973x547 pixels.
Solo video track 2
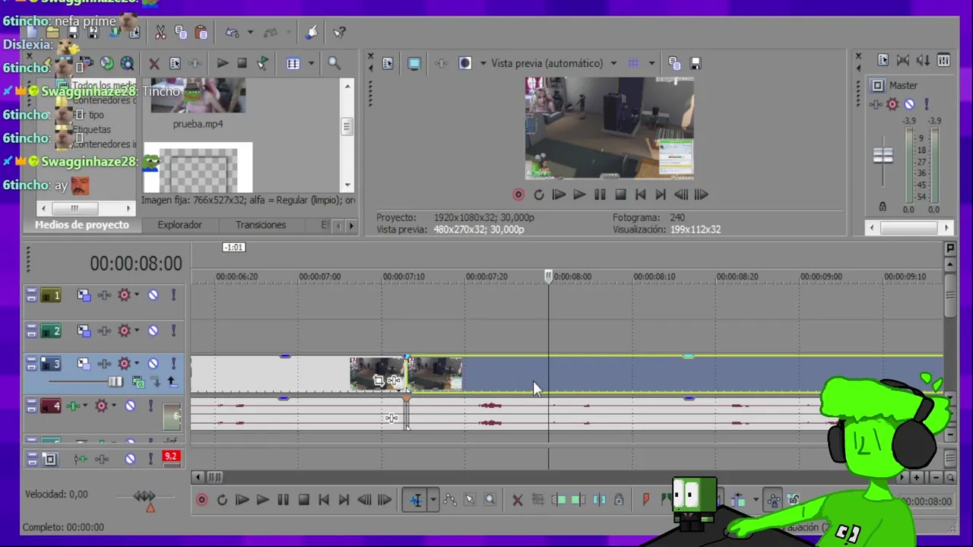pyautogui.click(x=173, y=330)
